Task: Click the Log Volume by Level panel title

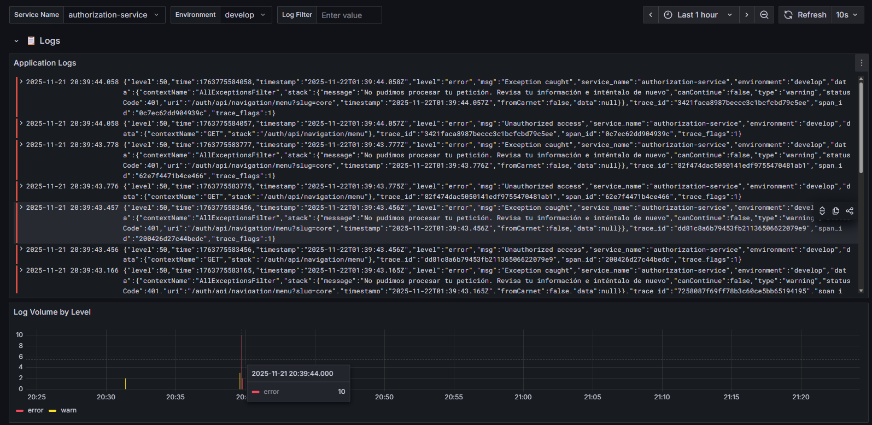Action: 52,312
